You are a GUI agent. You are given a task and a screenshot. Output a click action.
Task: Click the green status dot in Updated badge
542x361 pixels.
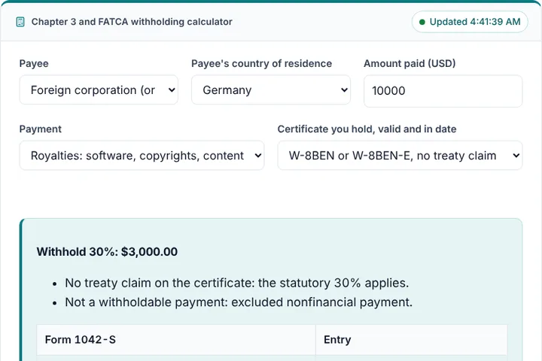422,22
